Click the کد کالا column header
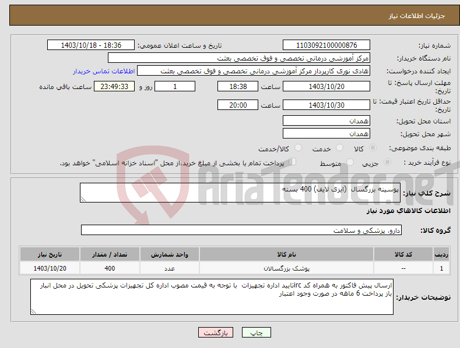Screen dimensions: 460x348 [403, 254]
